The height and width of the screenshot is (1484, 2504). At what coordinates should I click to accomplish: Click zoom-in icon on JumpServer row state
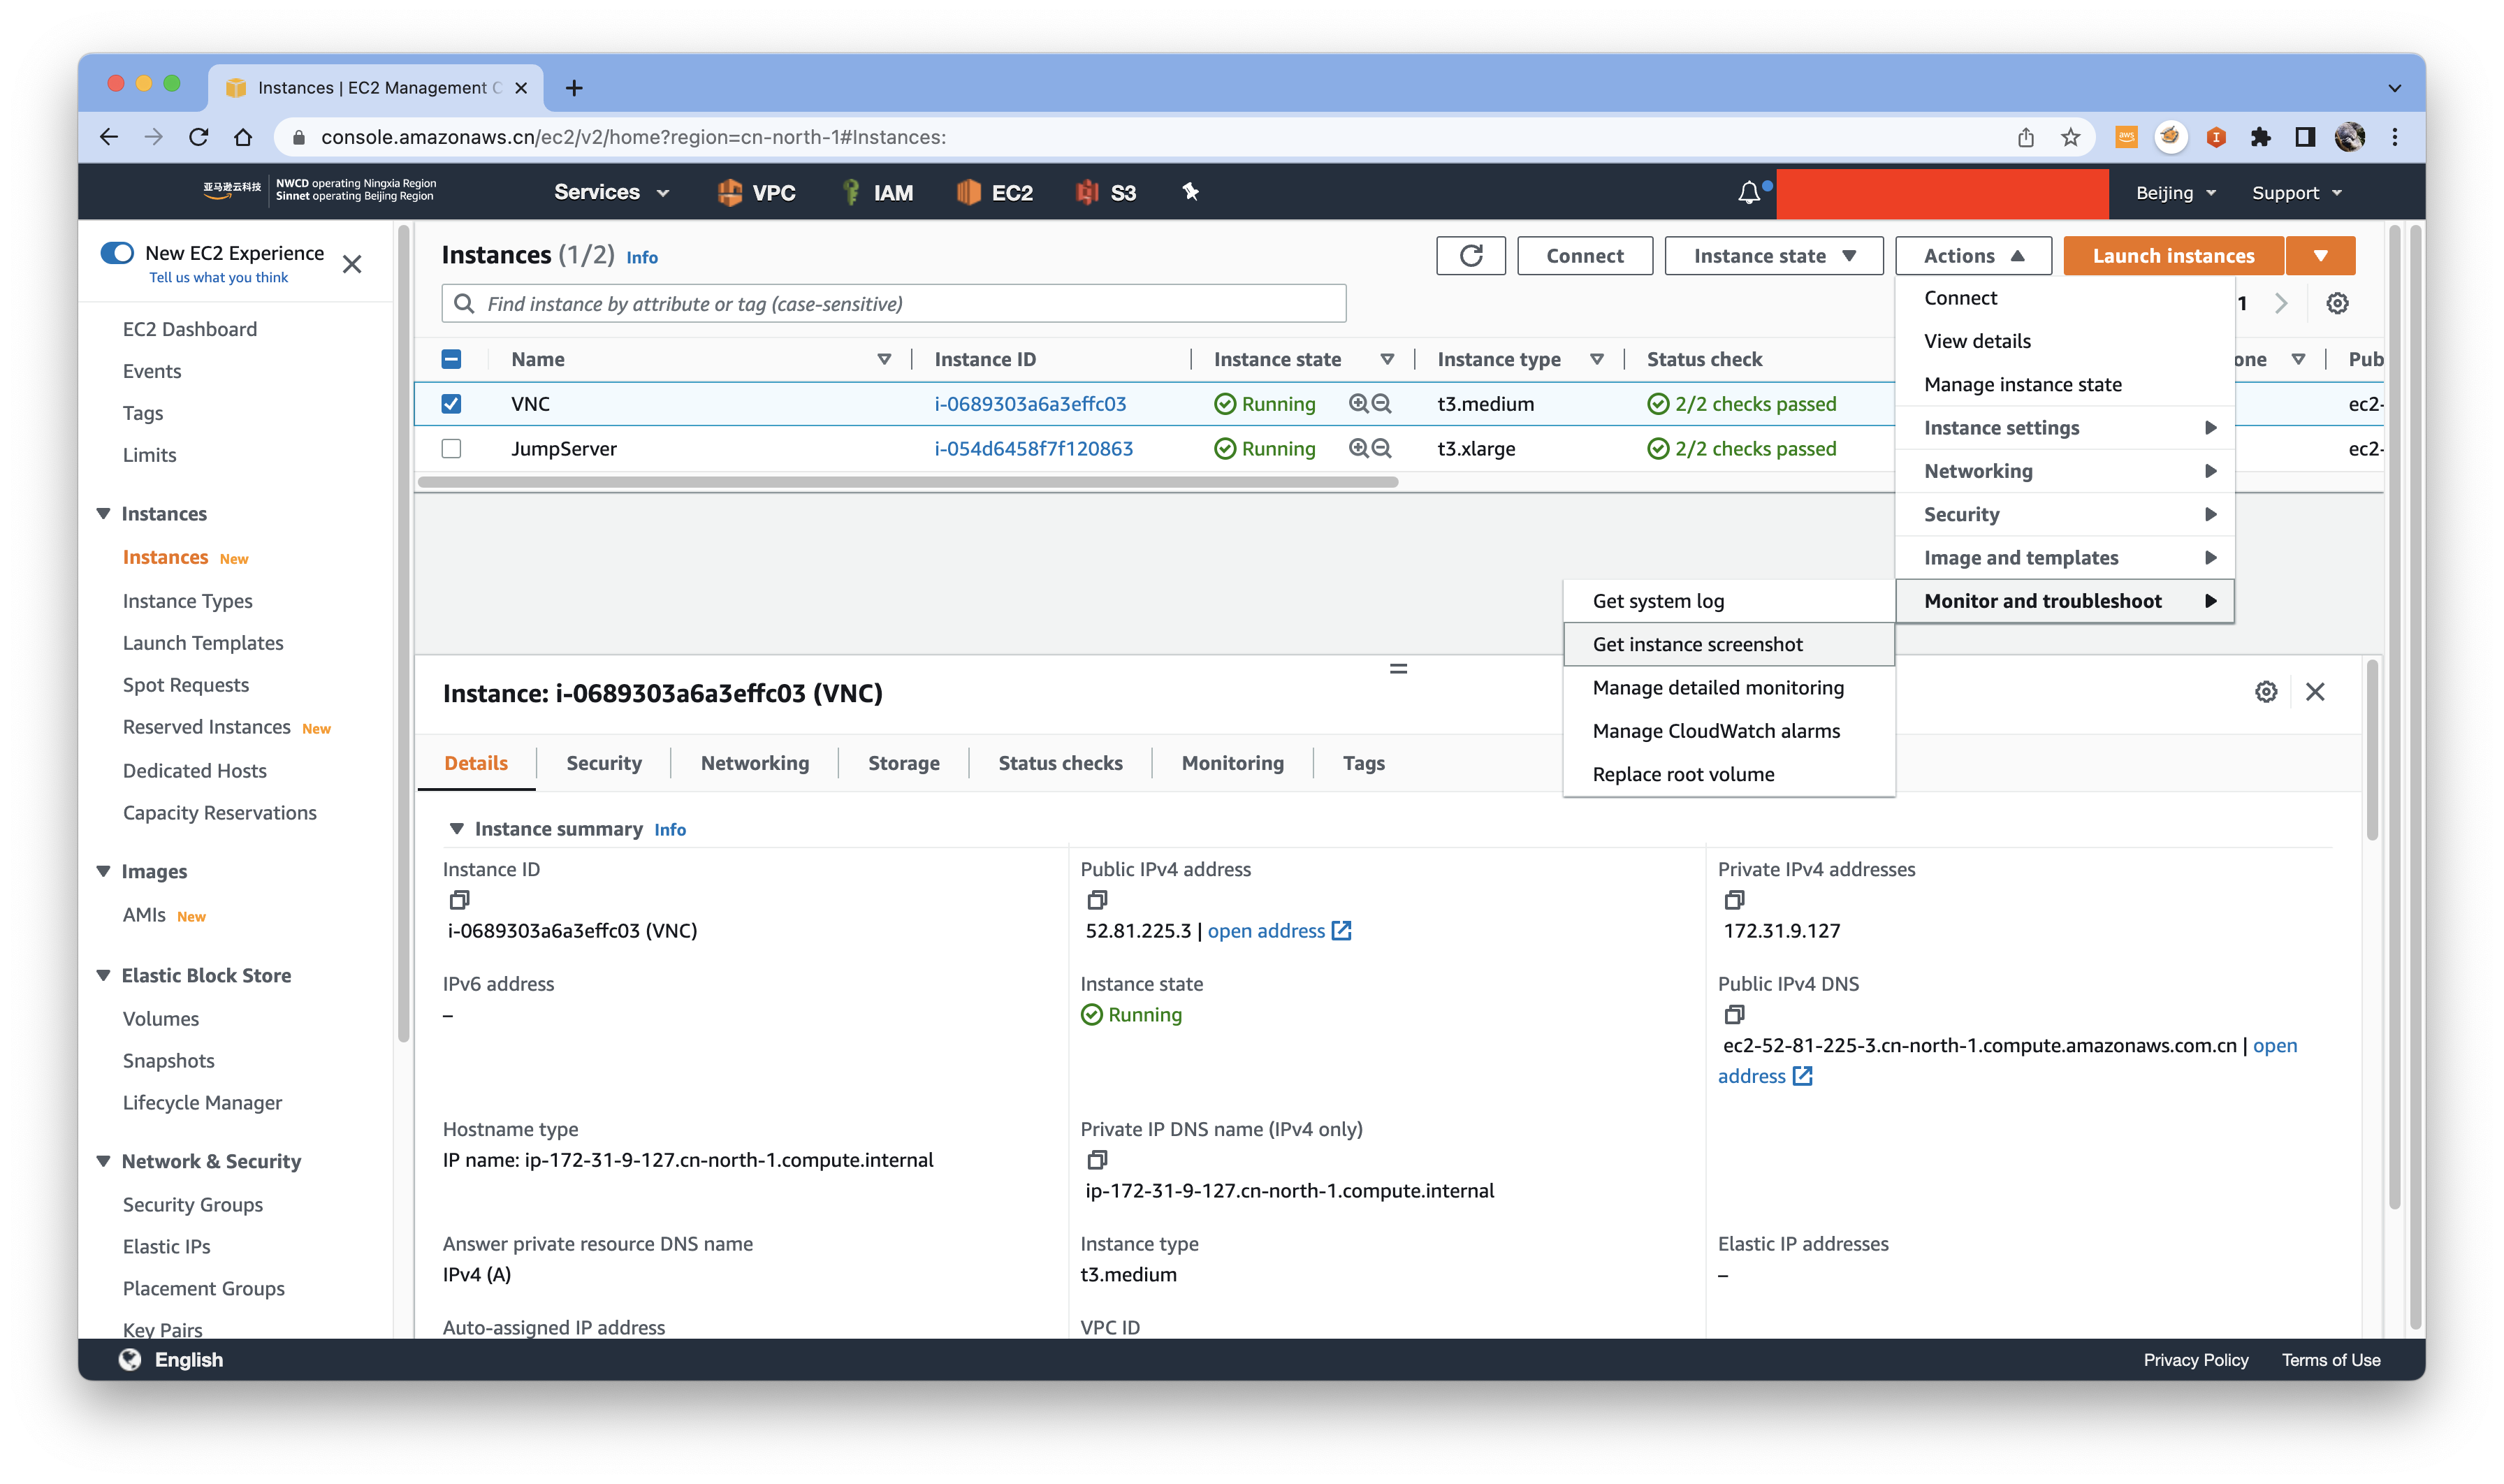tap(1358, 448)
